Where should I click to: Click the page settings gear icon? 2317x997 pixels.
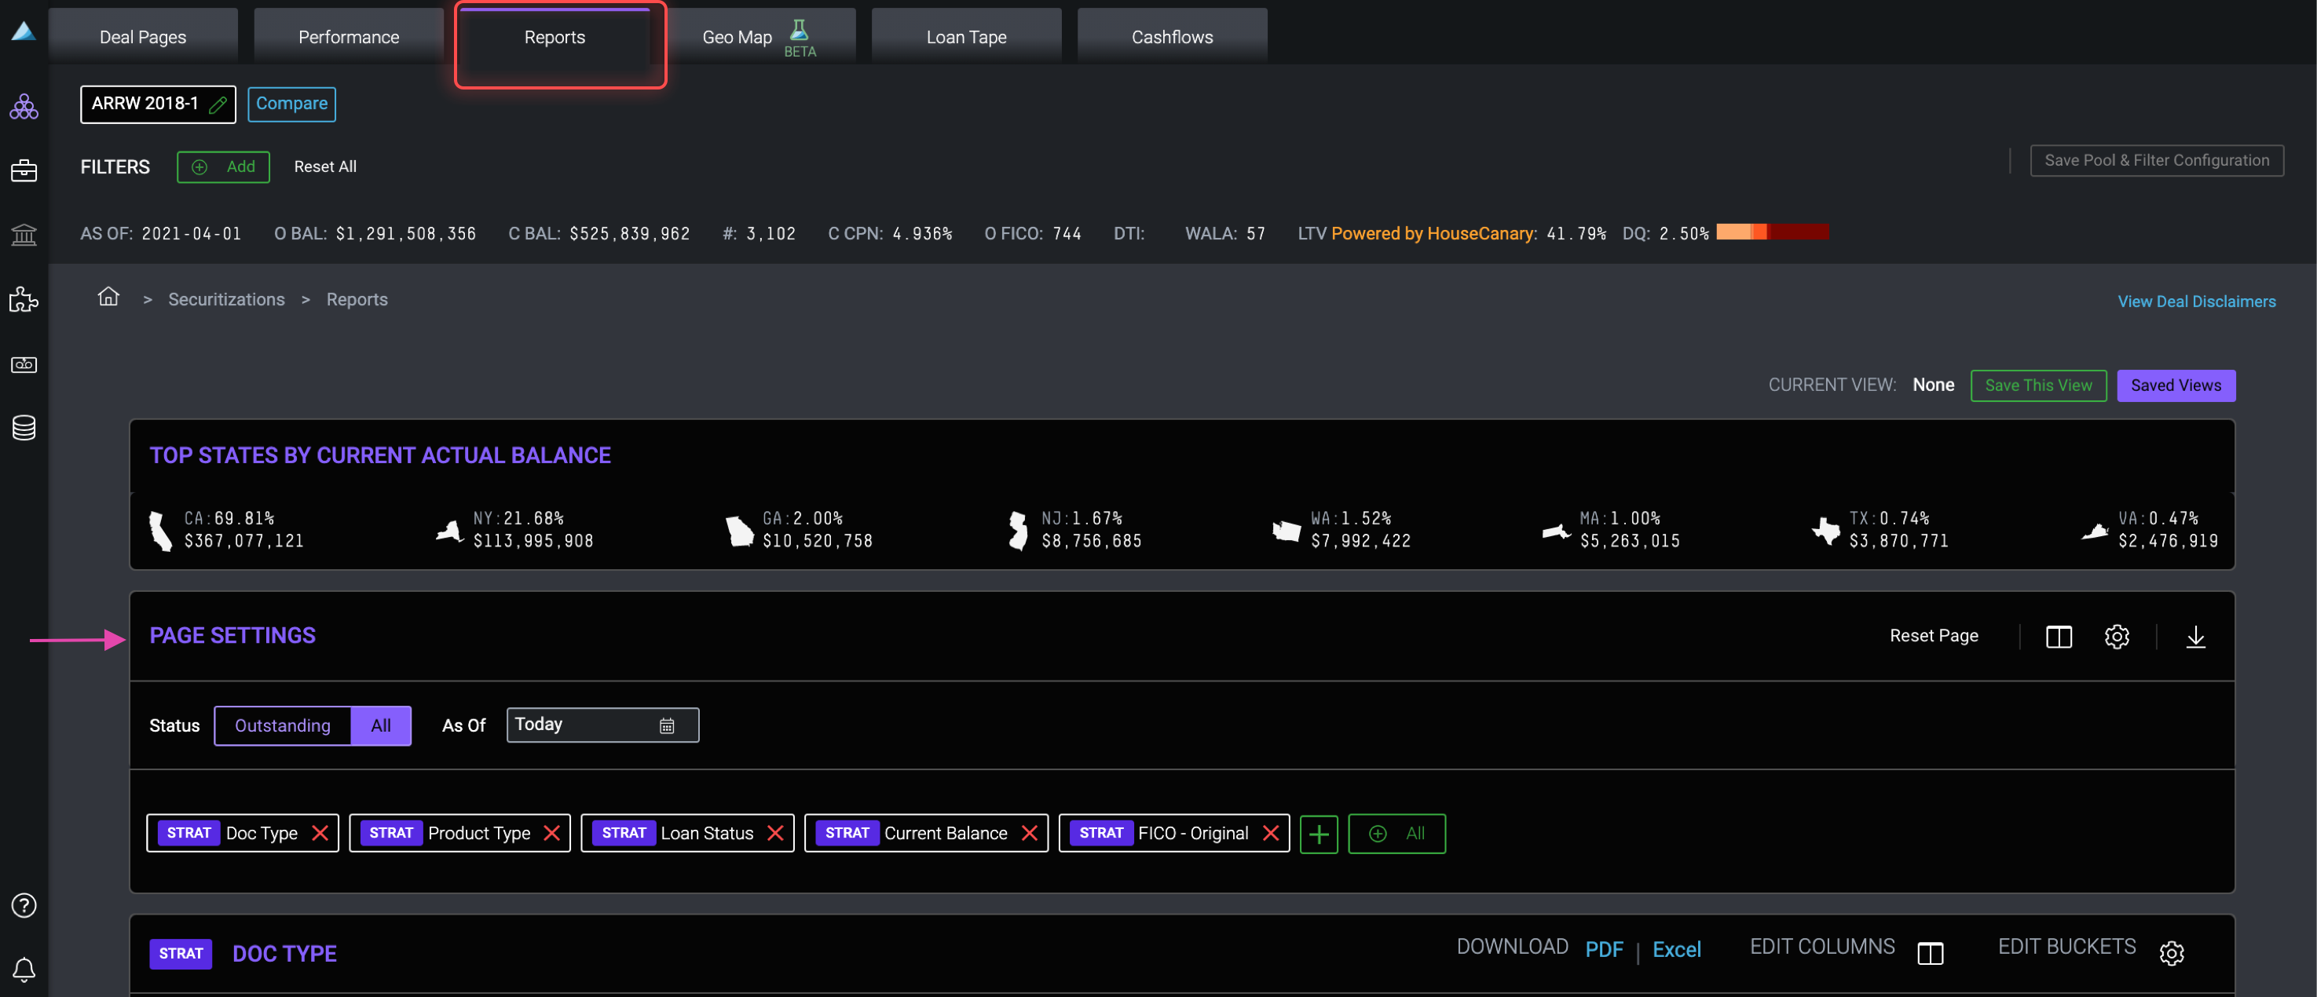point(2117,637)
